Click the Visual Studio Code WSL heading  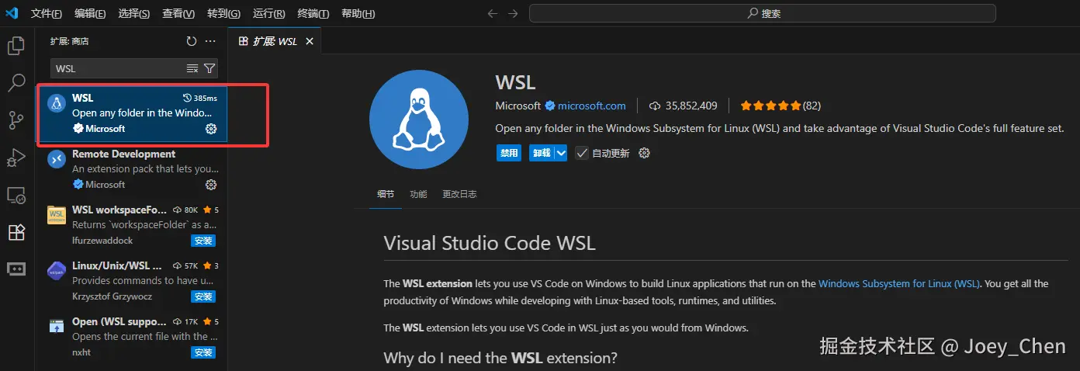(490, 243)
